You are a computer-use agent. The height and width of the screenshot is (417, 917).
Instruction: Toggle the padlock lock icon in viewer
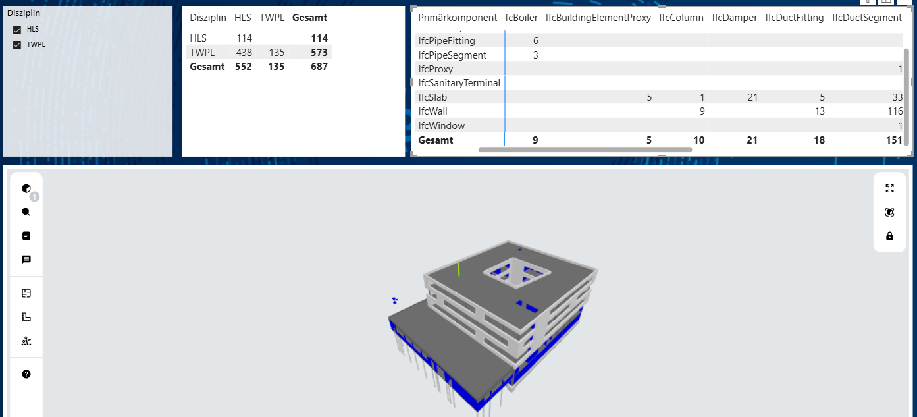click(x=890, y=236)
